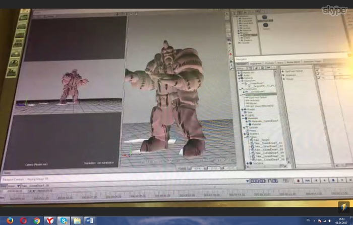Open the dropdown arrow left of the timecode
The image size is (353, 225).
point(248,181)
